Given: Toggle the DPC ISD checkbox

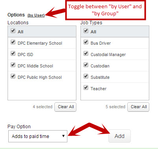Looking at the screenshot, I should (x=13, y=53).
